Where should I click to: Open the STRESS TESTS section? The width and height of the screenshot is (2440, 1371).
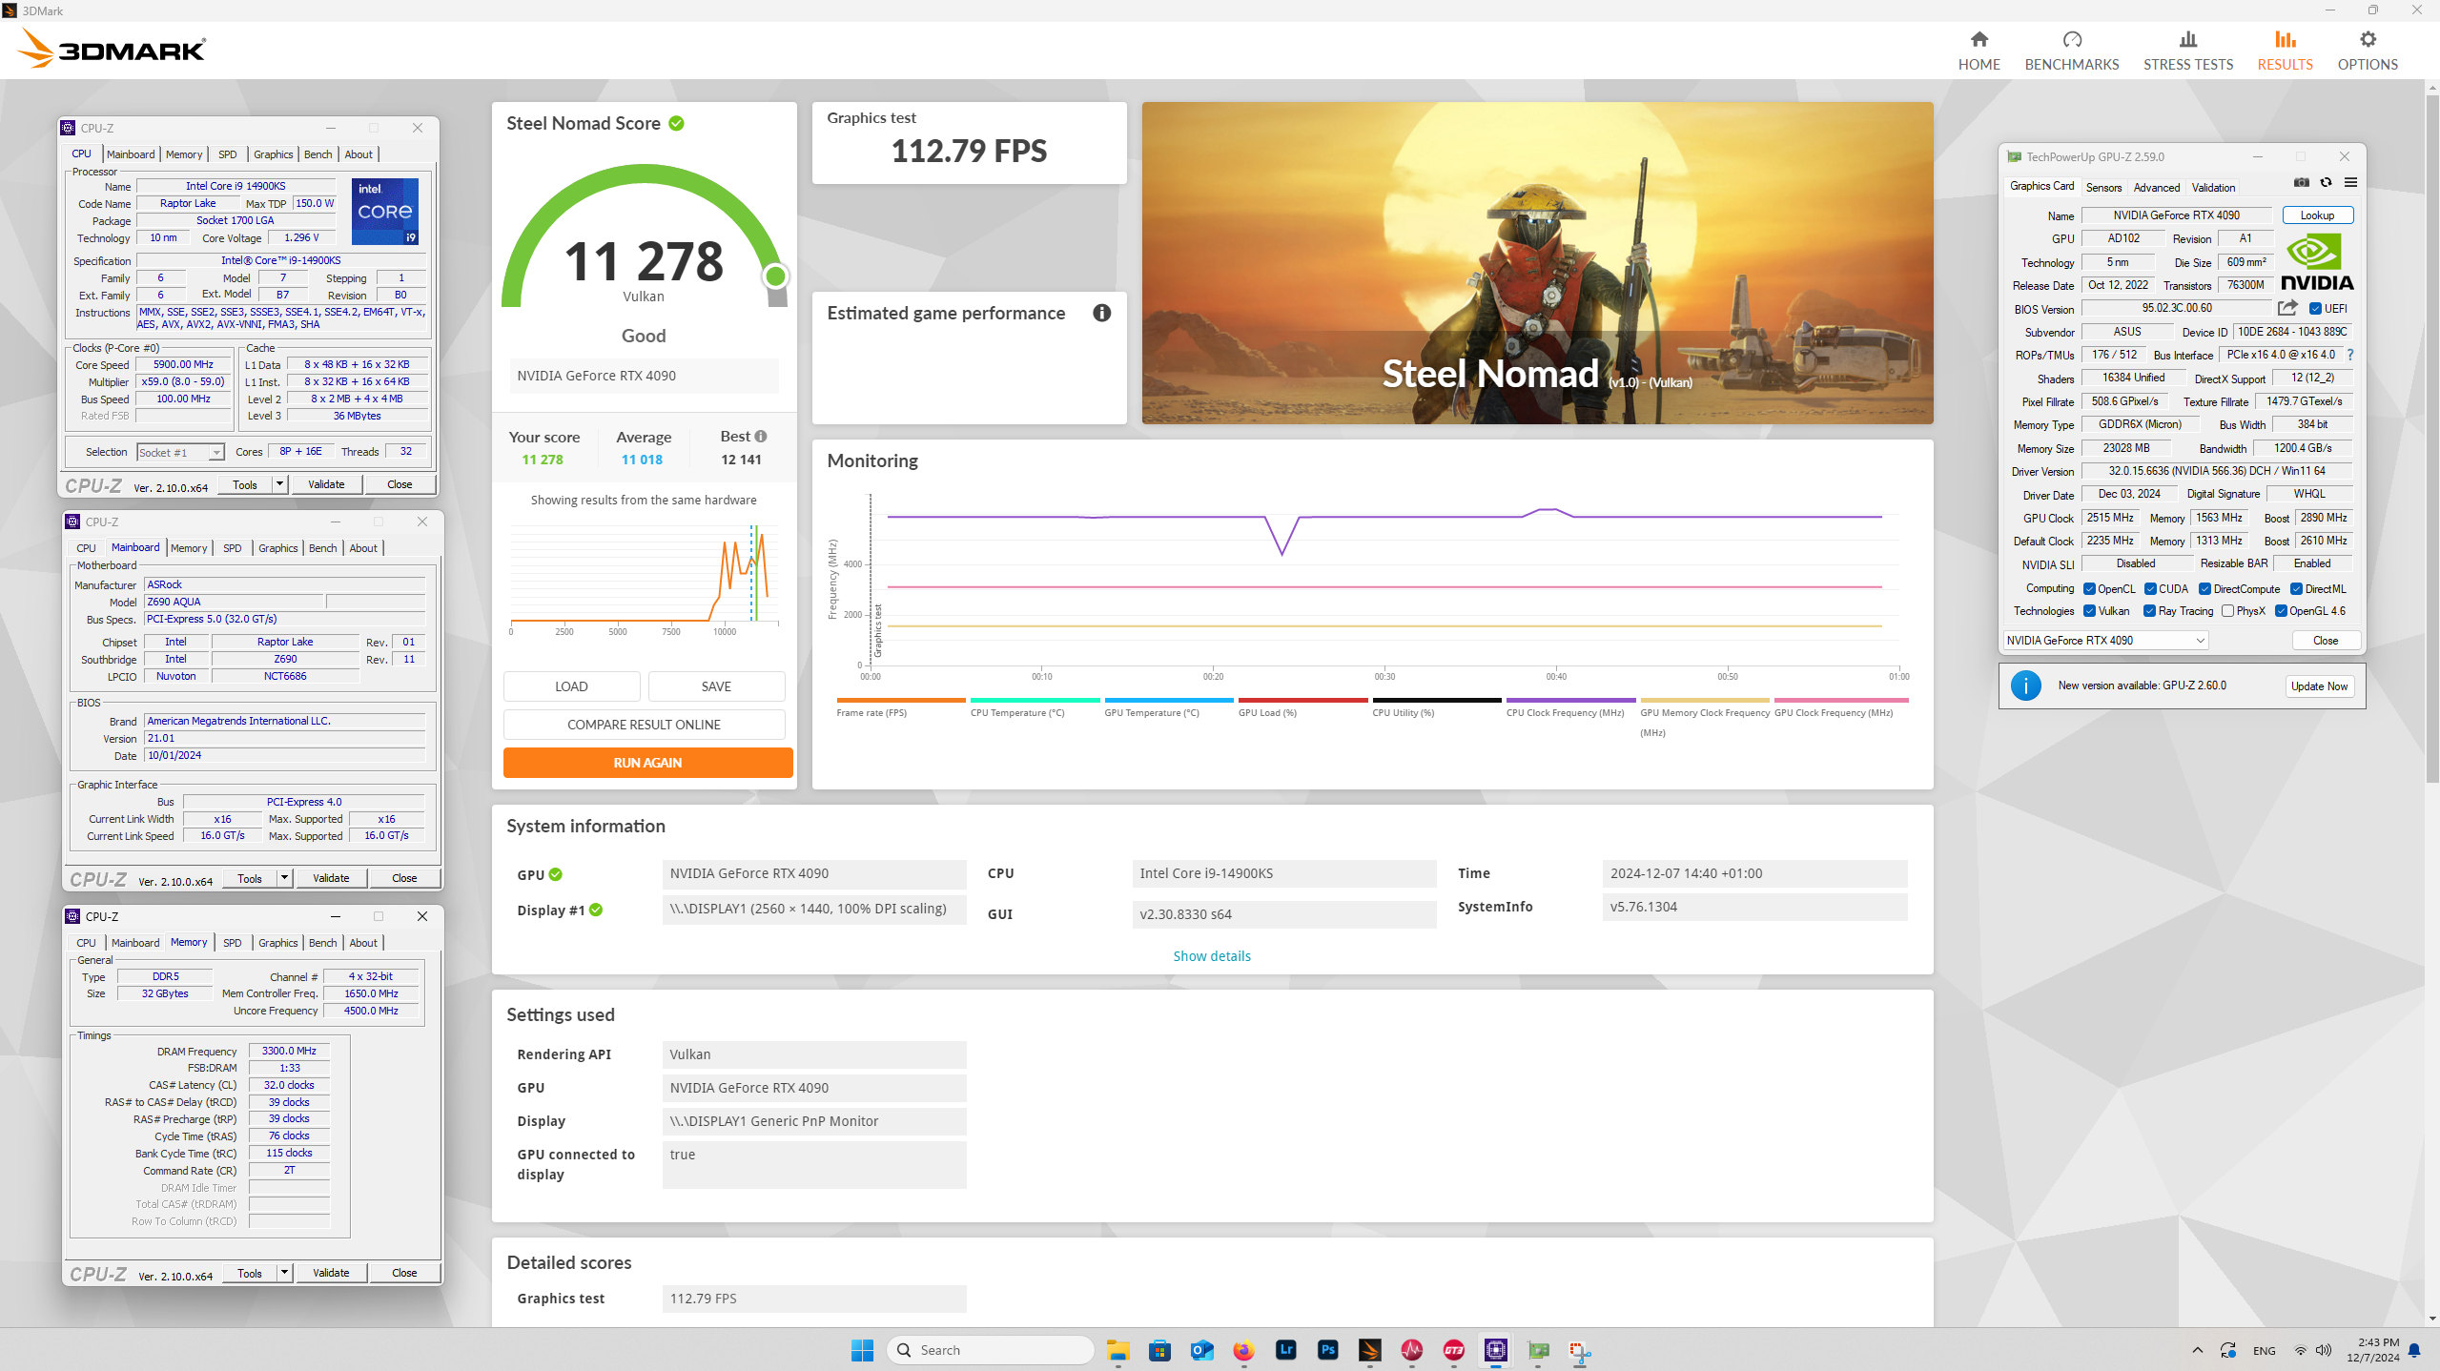click(x=2187, y=51)
